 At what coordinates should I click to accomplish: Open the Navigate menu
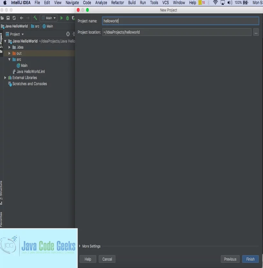point(72,3)
